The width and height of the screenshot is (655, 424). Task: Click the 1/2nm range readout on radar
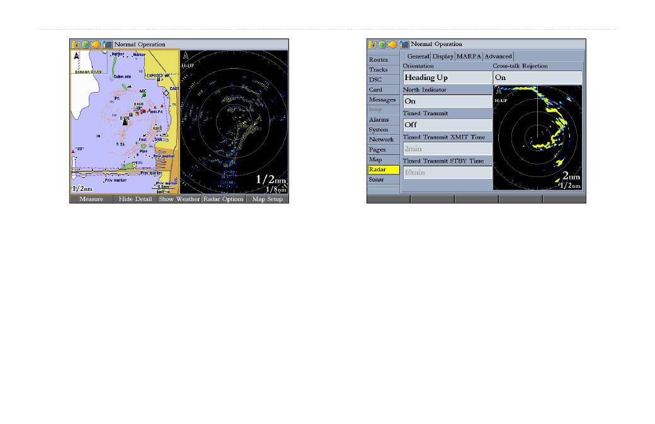click(271, 180)
